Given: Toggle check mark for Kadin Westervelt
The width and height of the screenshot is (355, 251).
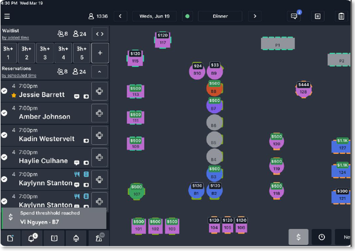Looking at the screenshot, I should tap(4, 135).
